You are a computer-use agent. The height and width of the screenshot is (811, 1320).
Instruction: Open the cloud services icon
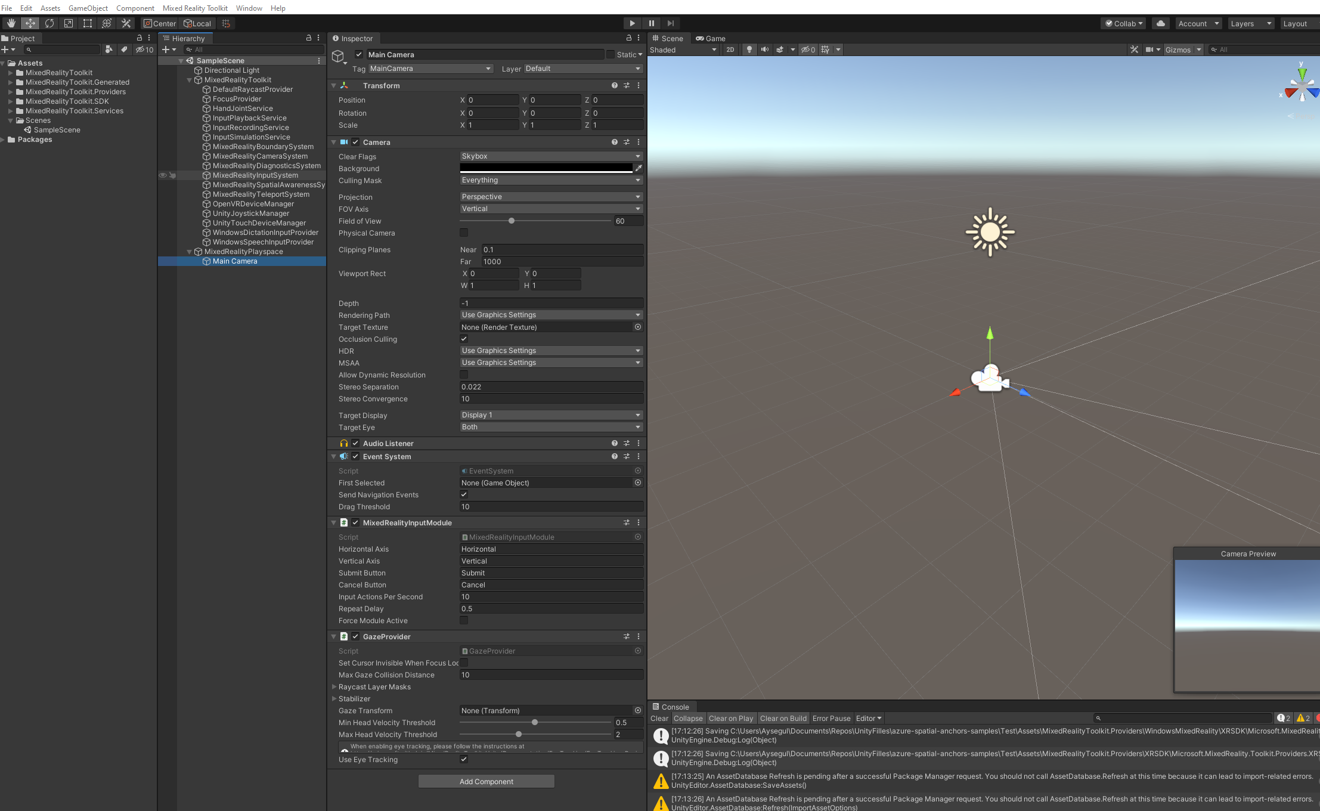coord(1160,23)
